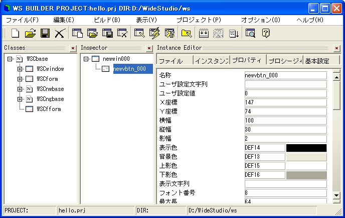Viewport: 345px width, 218px height.
Task: Click the save window floppy icon
Action: point(107,34)
